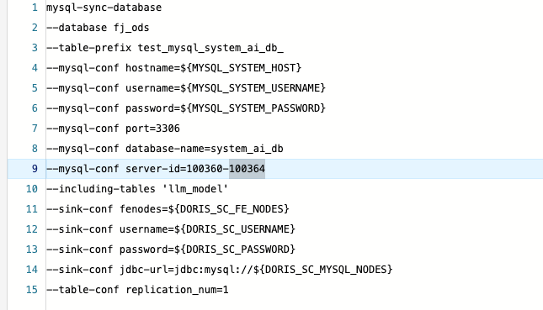Click the ${DORIS_SC_USERNAME} variable
This screenshot has width=543, height=310.
(x=232, y=229)
